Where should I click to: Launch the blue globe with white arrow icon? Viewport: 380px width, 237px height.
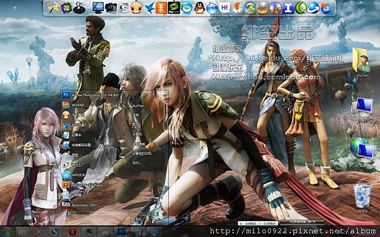(x=313, y=8)
